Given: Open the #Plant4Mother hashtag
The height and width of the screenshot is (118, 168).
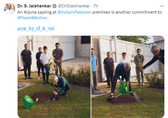Looking at the screenshot, I should [32, 18].
